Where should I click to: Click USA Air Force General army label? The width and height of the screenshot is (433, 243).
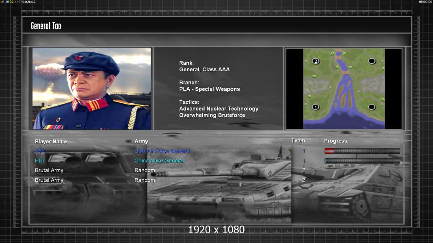(x=162, y=151)
